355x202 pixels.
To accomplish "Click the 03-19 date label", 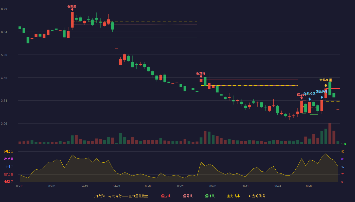I will coord(20,186).
